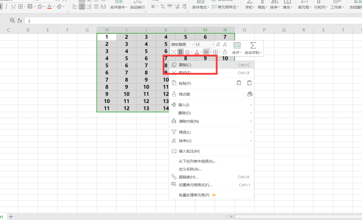The width and height of the screenshot is (362, 220).
Task: Click the ribbon borders grid icon
Action: (x=21, y=6)
